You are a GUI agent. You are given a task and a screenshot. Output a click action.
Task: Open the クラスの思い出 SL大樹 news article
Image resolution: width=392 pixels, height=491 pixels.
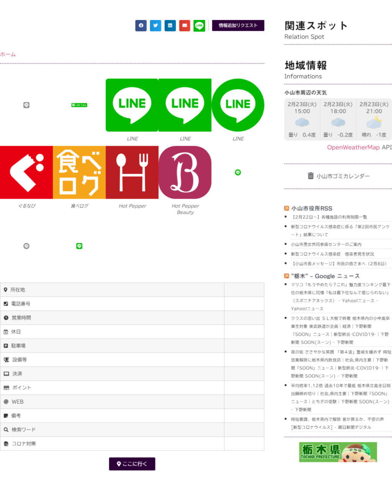341,330
